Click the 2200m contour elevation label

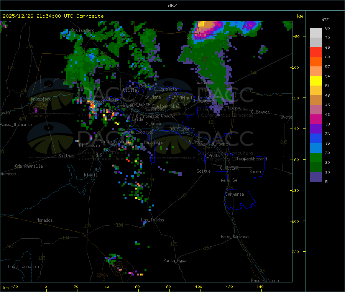(x=102, y=275)
